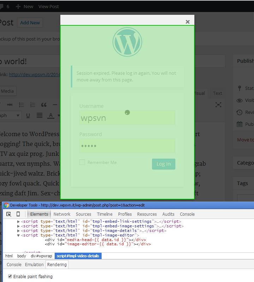Switch to the Elements tab

point(39,214)
